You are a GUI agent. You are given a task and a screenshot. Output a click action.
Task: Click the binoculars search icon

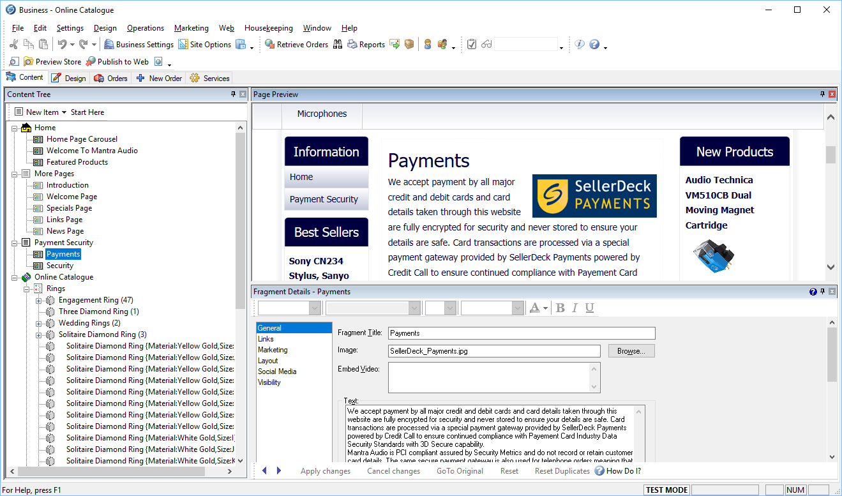(338, 45)
